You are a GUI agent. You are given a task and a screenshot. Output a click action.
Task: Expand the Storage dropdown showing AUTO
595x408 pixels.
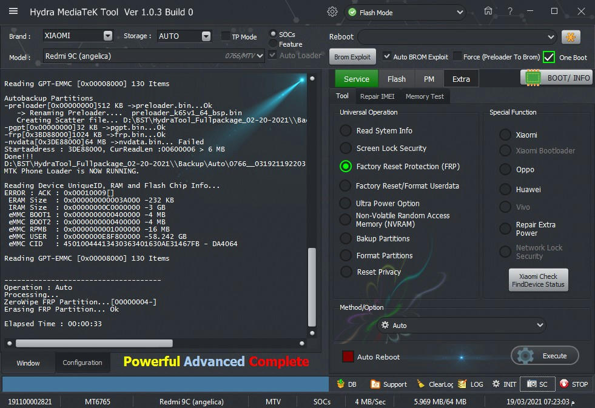coord(206,36)
